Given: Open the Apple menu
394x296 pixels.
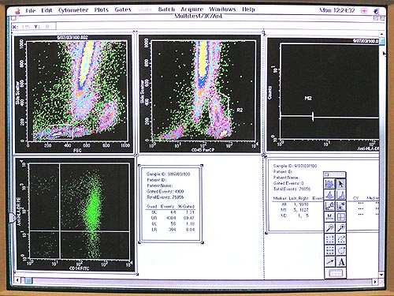Looking at the screenshot, I should [17, 11].
